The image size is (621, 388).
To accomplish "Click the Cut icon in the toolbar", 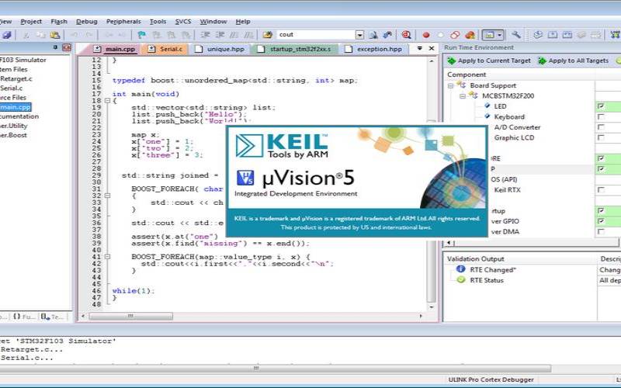I will 26,35.
